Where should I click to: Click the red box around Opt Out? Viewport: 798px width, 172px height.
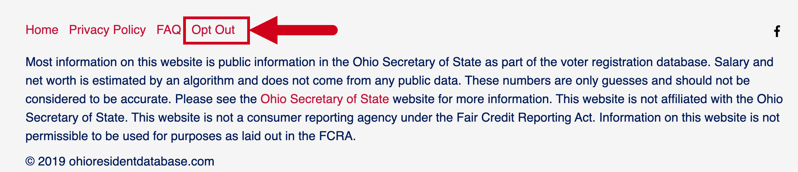click(217, 30)
